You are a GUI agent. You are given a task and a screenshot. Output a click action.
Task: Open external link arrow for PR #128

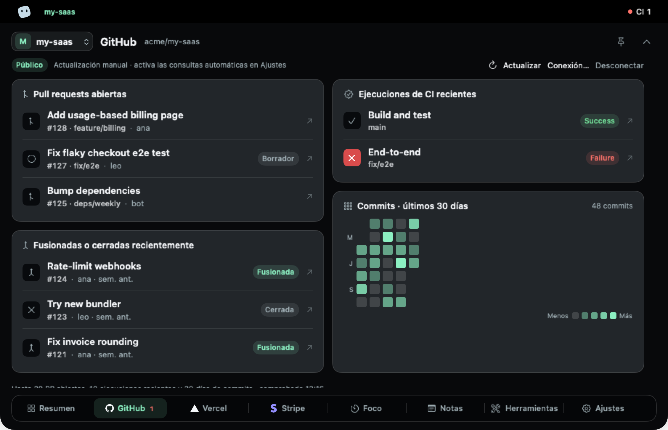[310, 121]
